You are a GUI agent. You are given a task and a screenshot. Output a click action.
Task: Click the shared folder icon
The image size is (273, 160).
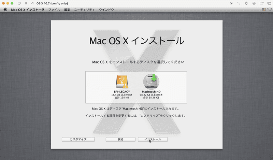(261, 3)
